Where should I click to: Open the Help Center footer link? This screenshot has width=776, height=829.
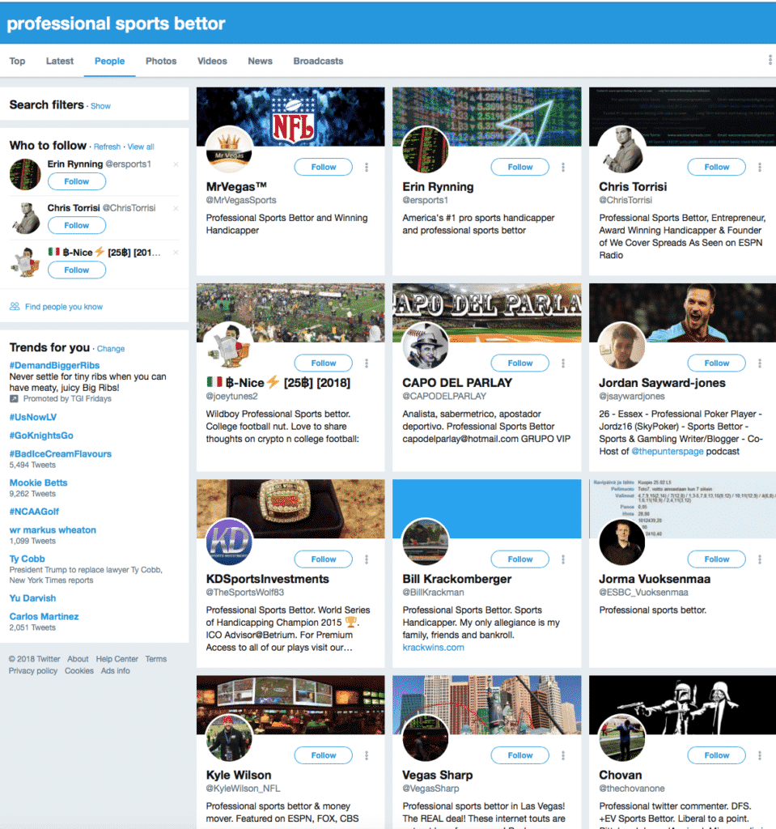pos(117,659)
